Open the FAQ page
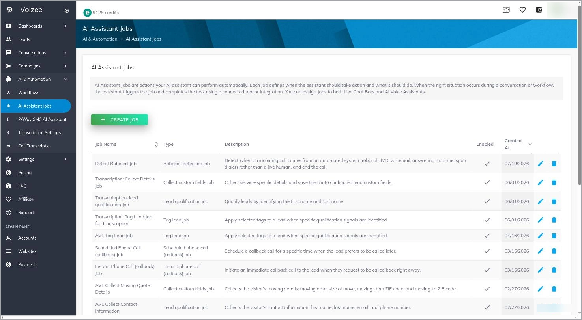This screenshot has width=582, height=320. 38,186
